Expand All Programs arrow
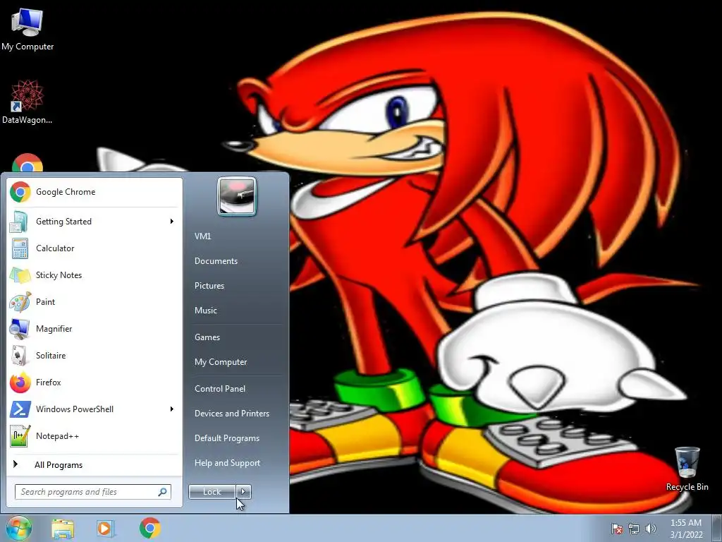Image resolution: width=722 pixels, height=542 pixels. (x=16, y=464)
